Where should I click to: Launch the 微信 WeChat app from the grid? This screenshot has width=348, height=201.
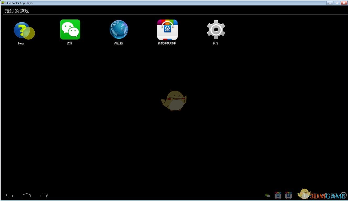(x=70, y=30)
